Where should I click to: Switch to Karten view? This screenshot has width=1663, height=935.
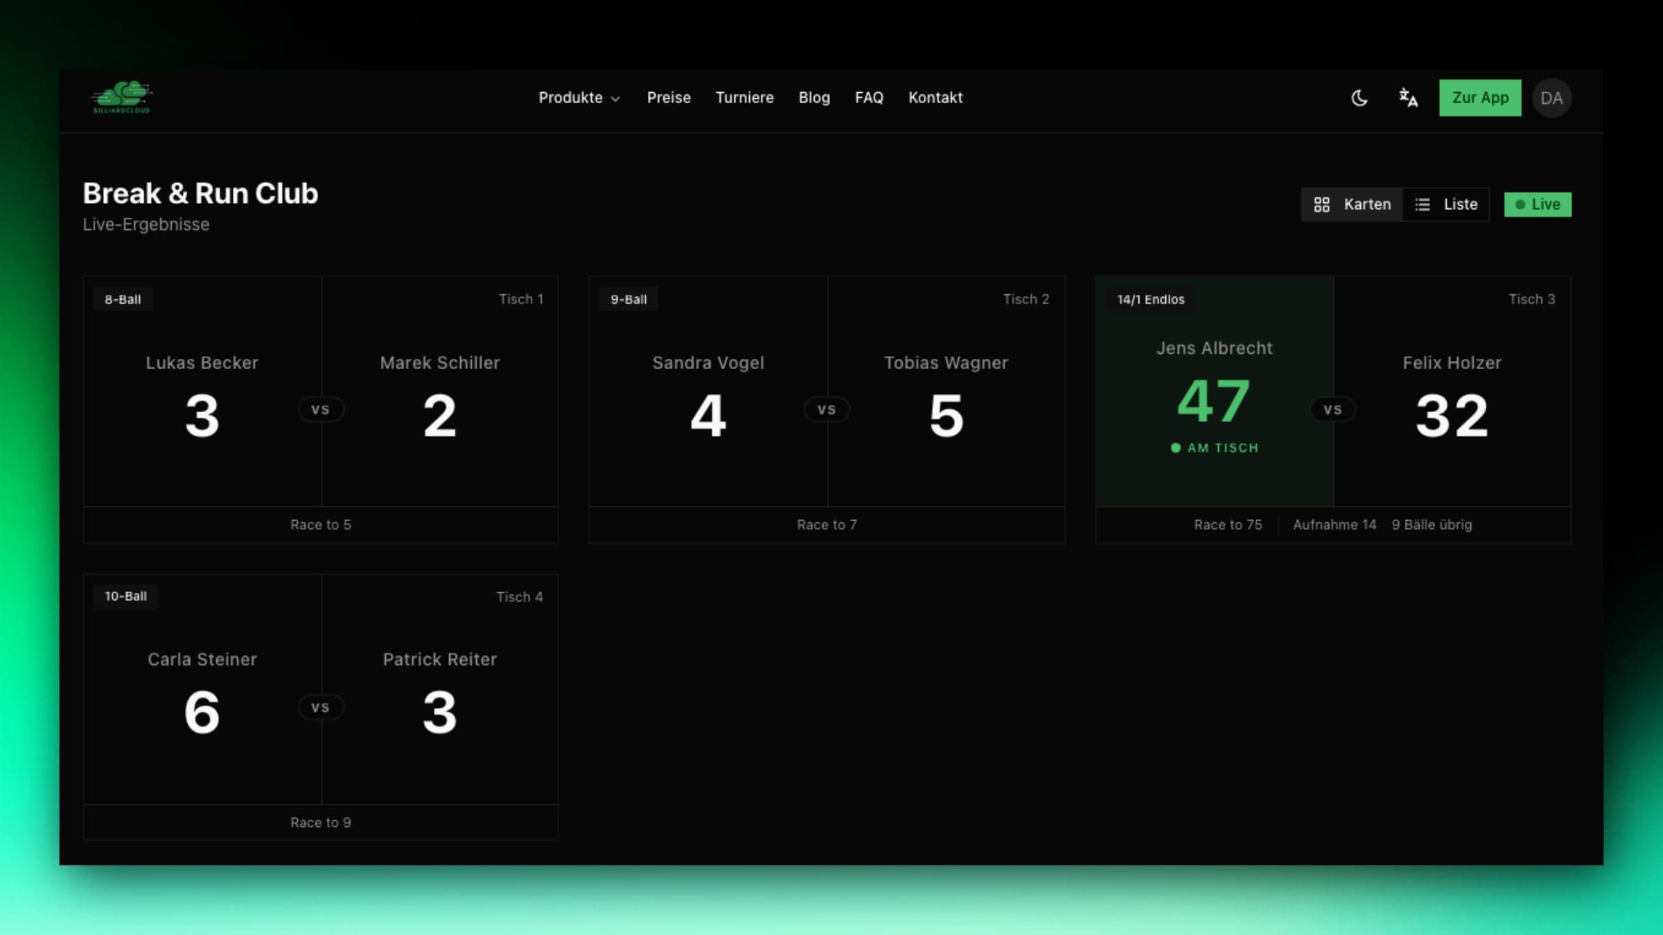pyautogui.click(x=1352, y=204)
